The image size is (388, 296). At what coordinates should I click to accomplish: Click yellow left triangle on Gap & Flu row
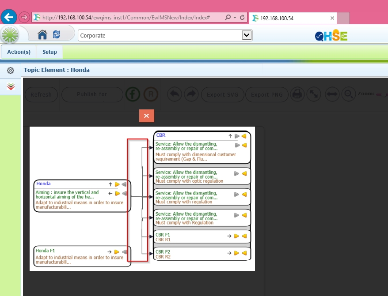(x=244, y=145)
